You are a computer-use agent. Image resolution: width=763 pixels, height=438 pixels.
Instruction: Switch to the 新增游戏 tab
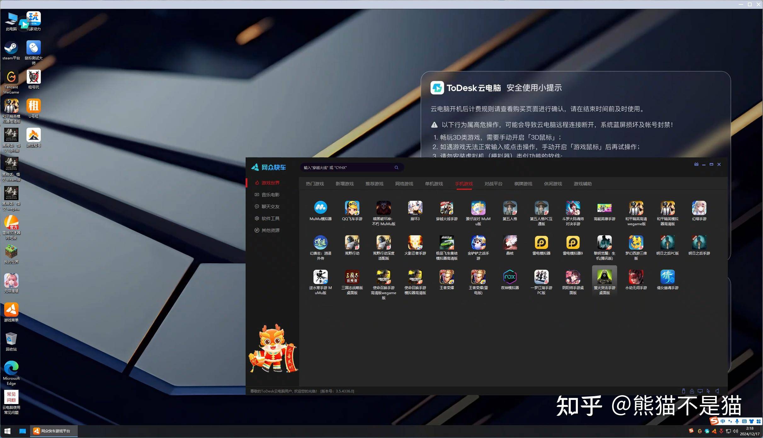pyautogui.click(x=344, y=184)
